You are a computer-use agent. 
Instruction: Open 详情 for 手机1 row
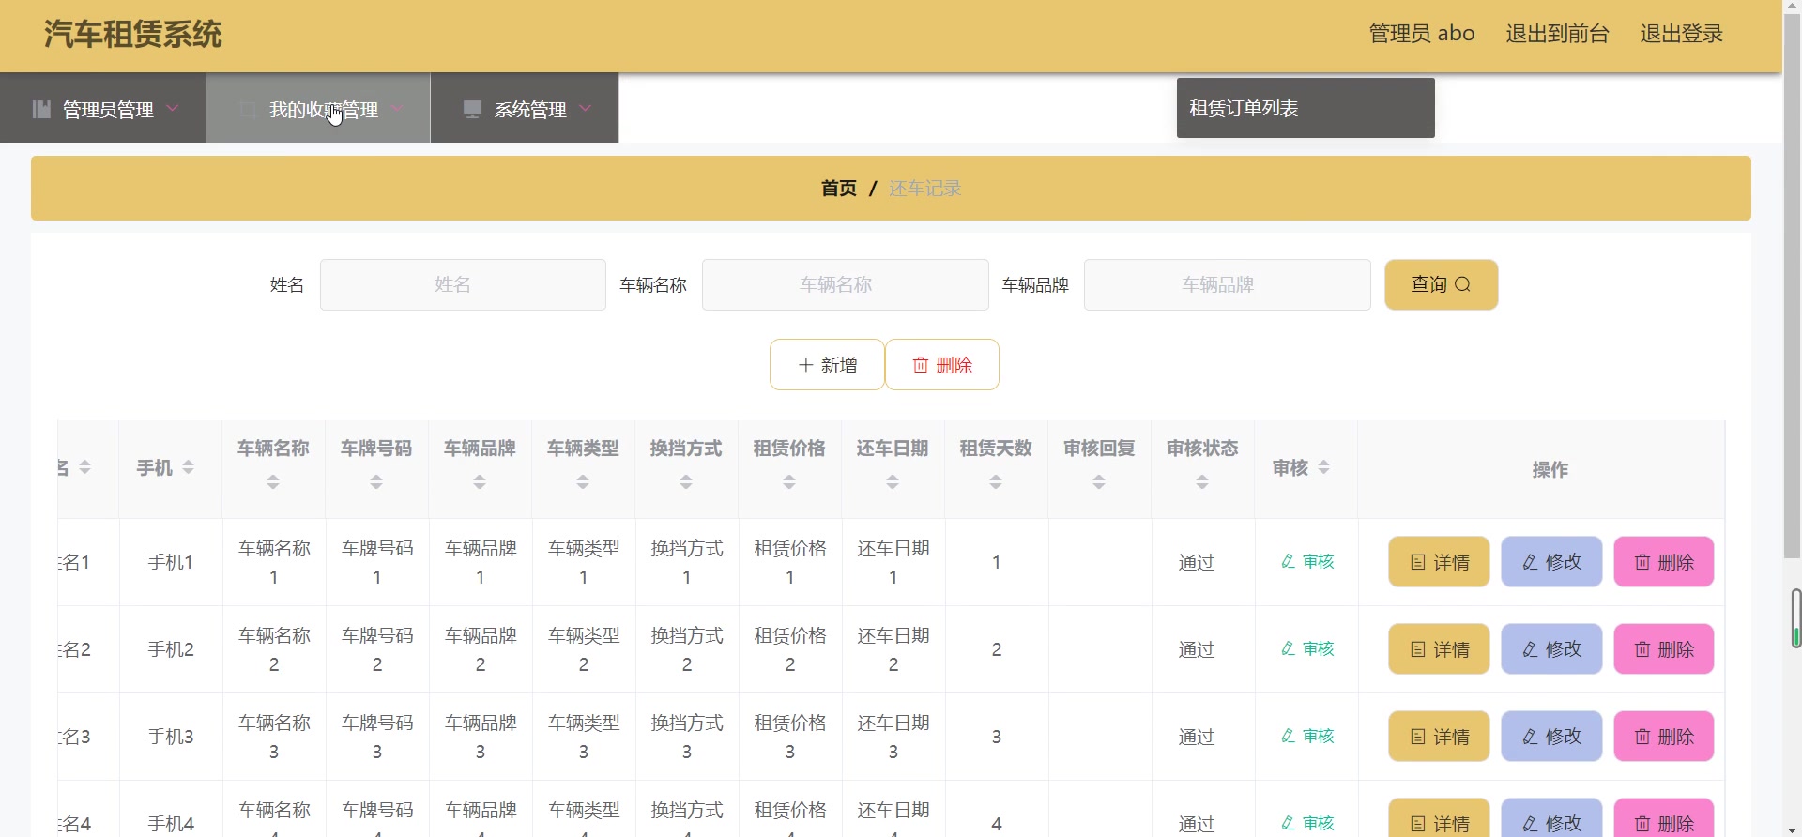1439,561
